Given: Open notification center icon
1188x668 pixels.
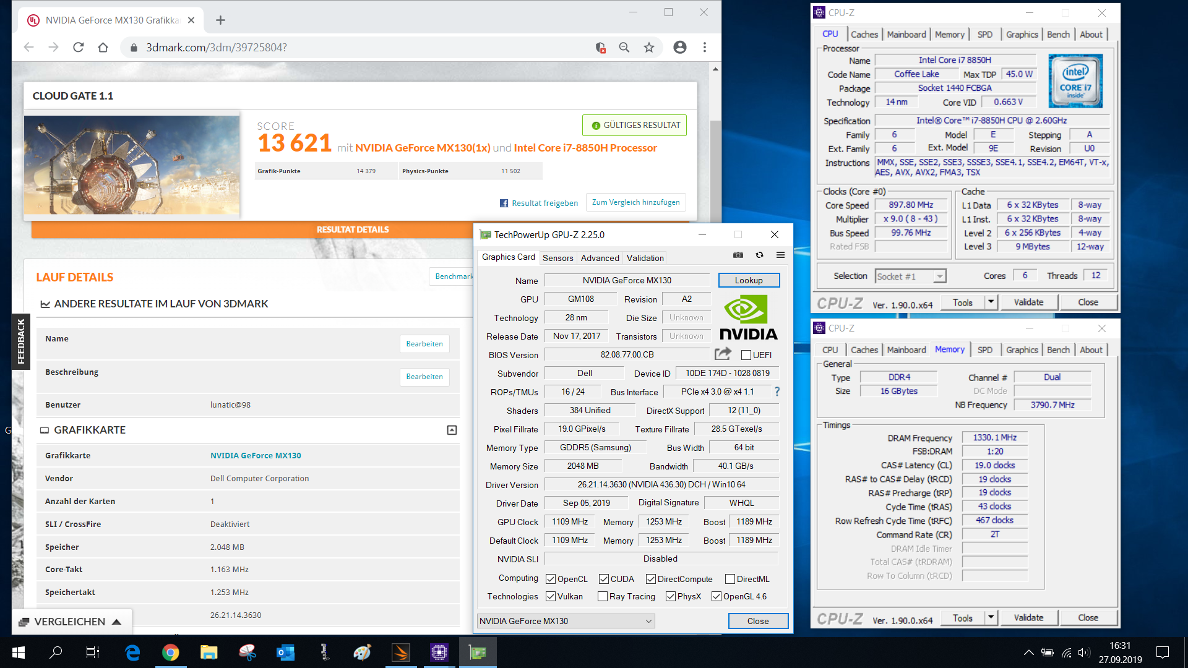Looking at the screenshot, I should [x=1163, y=653].
